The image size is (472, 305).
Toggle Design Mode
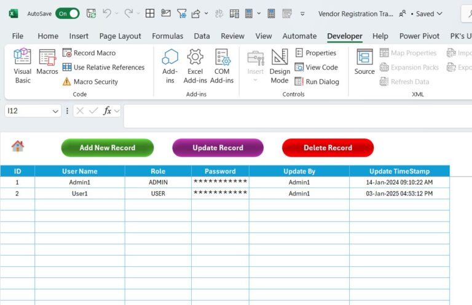(x=280, y=66)
